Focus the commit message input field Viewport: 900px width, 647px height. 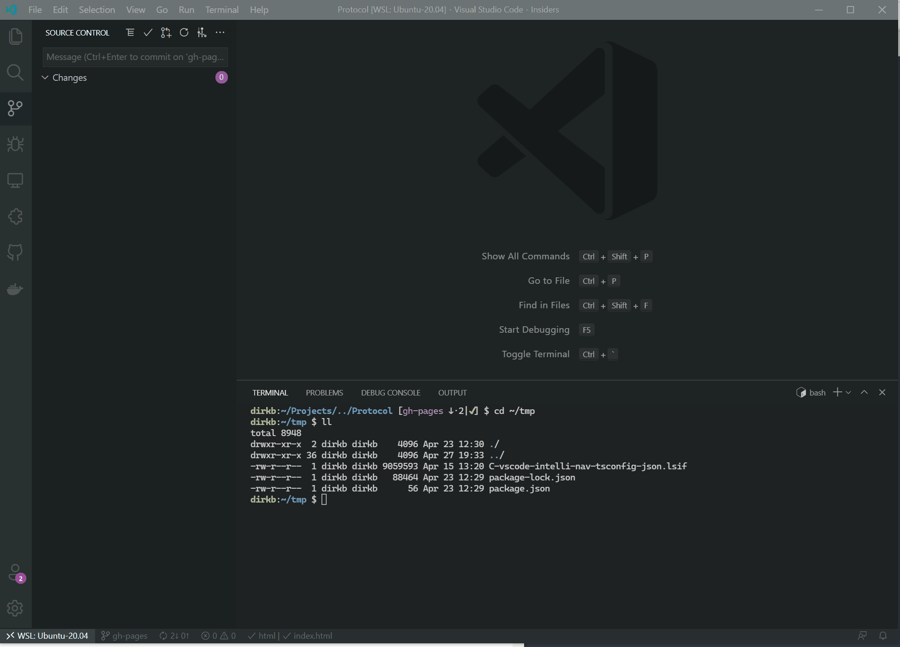[x=135, y=57]
